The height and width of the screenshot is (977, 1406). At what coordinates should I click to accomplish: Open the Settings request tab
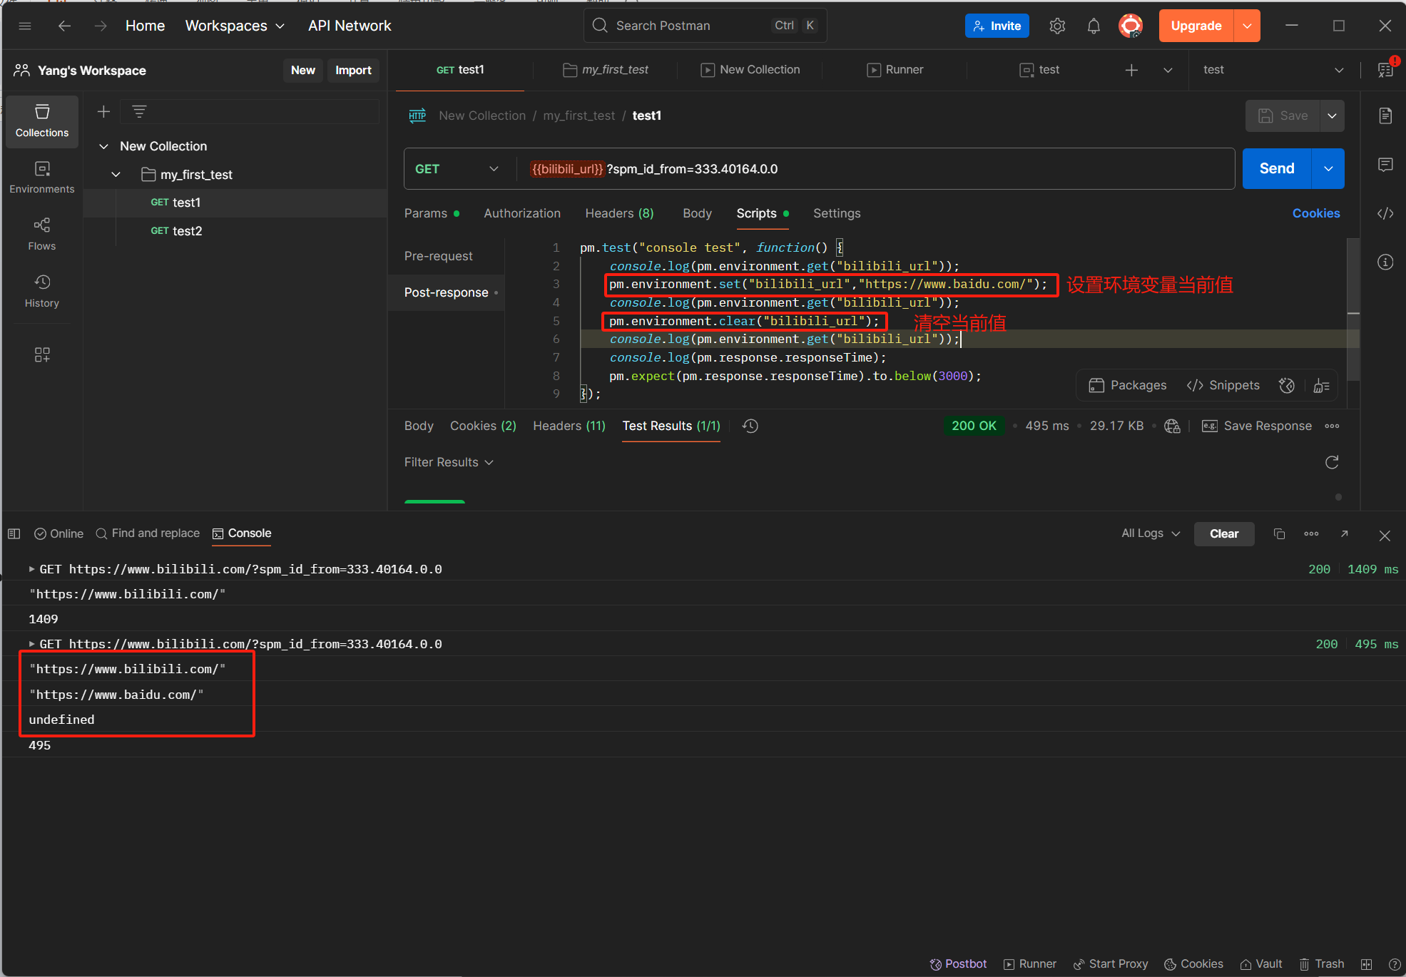pos(837,213)
